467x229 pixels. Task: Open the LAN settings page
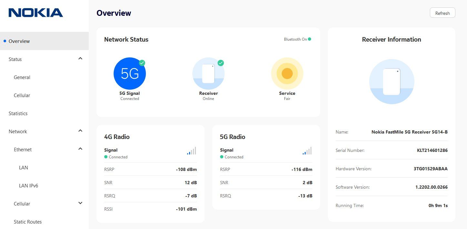point(24,168)
